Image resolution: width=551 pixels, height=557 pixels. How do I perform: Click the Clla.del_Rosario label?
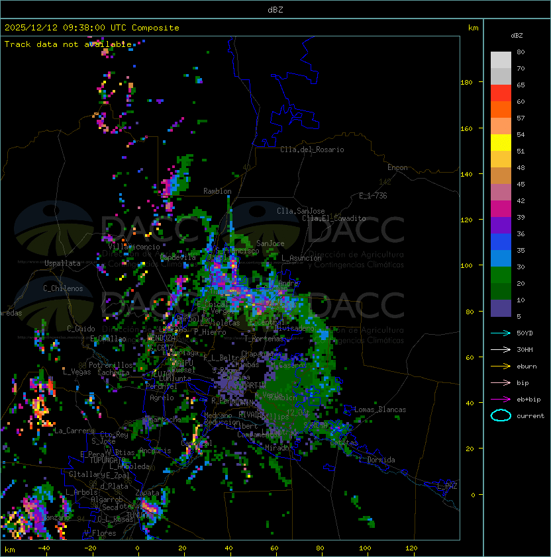[x=312, y=150]
